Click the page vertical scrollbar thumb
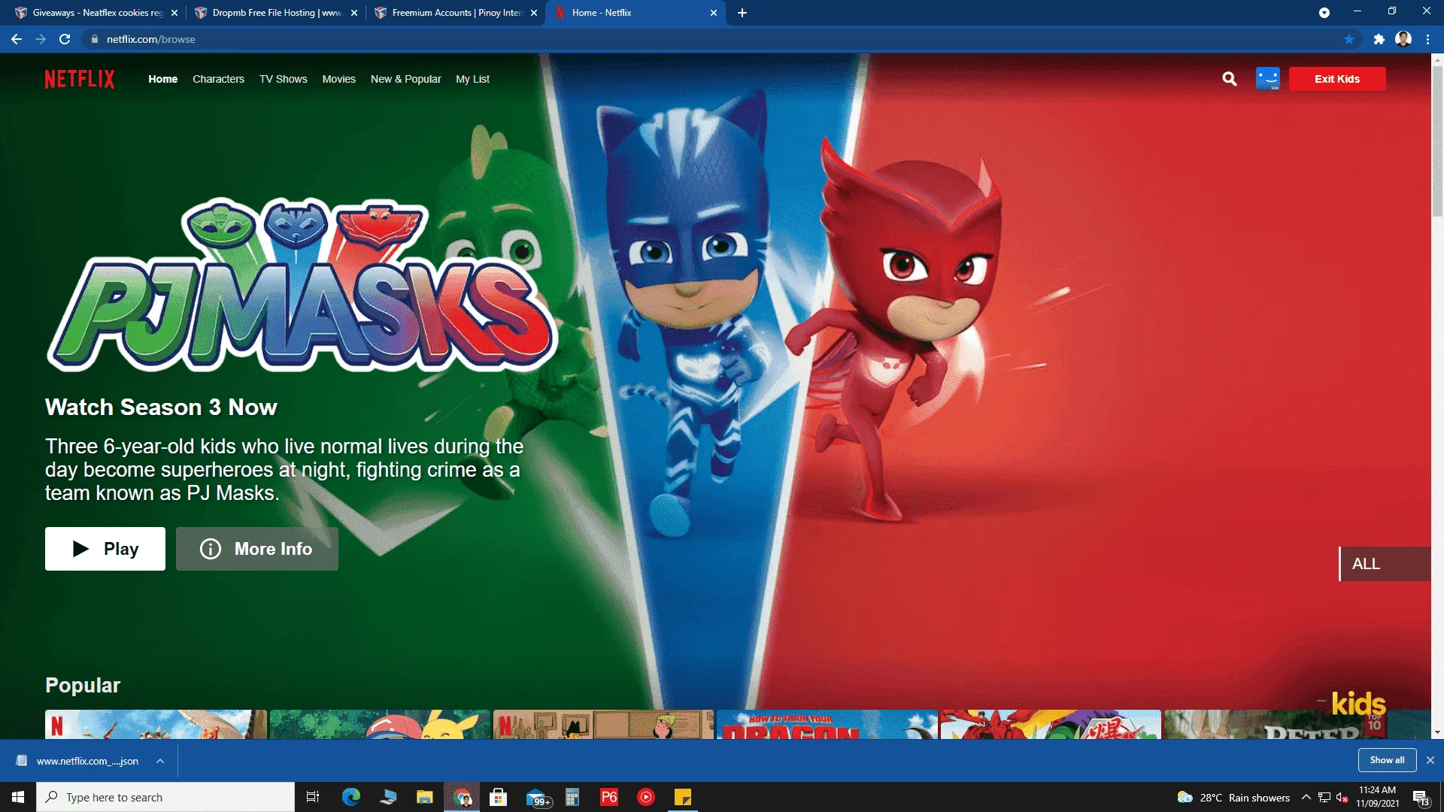 [x=1437, y=141]
